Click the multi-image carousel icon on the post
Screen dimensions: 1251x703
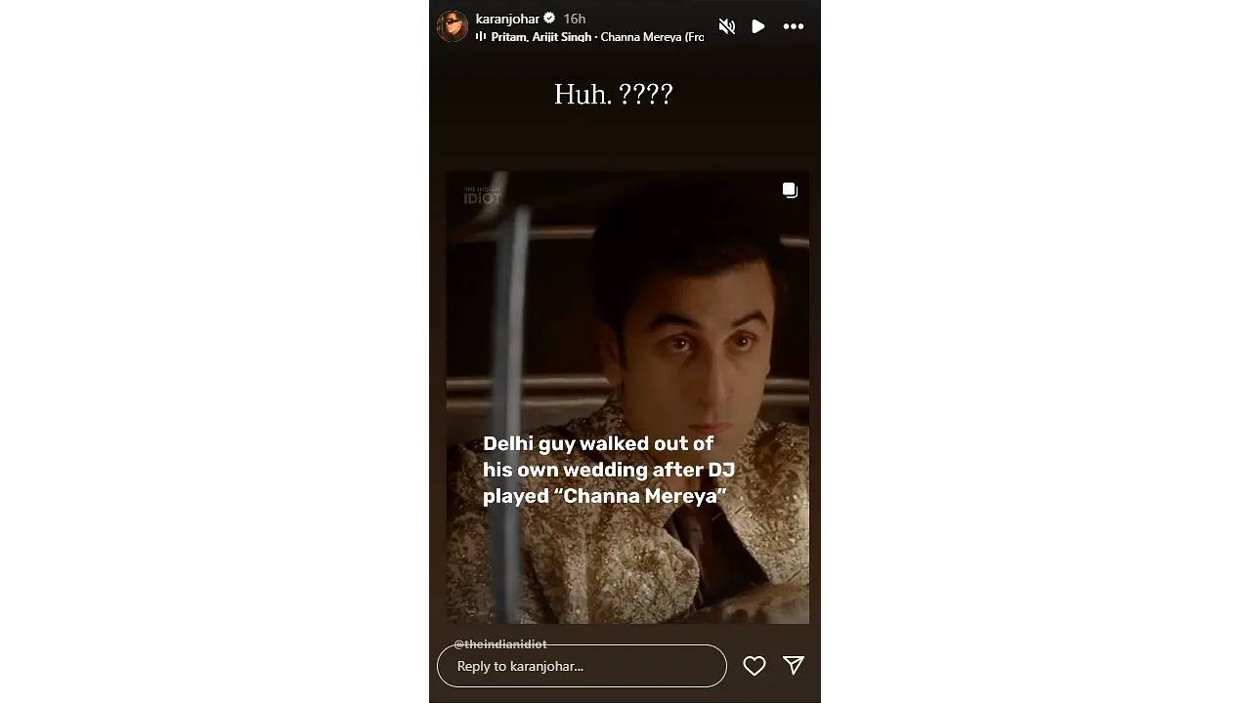tap(790, 190)
